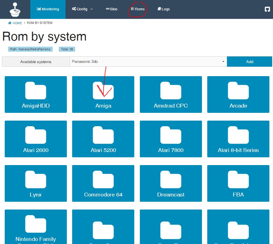The height and width of the screenshot is (244, 273).
Task: Open the AmigaHDD folder icon
Action: click(x=36, y=91)
